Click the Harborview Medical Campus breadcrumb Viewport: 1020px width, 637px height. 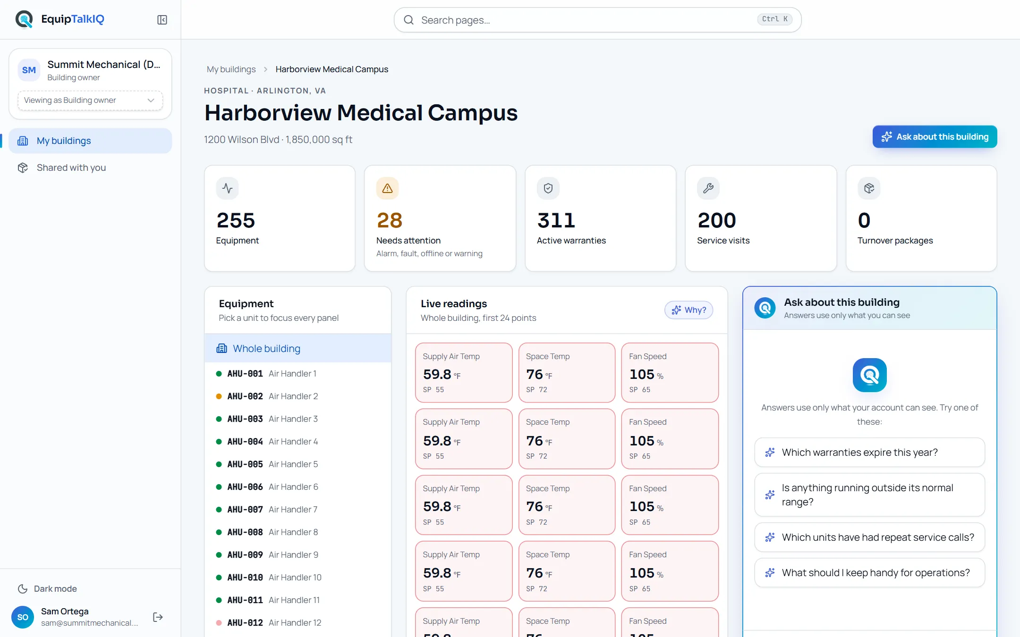[331, 69]
